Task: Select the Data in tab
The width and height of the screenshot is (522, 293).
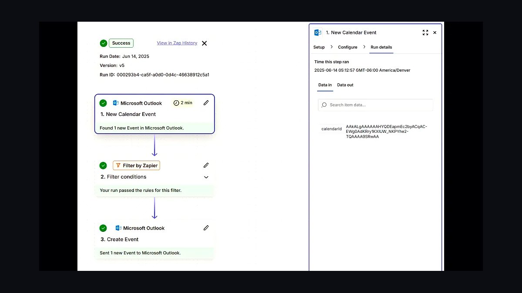Action: [x=325, y=85]
